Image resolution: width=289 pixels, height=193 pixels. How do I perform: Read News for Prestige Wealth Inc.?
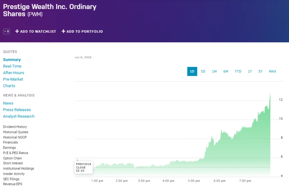(x=8, y=103)
